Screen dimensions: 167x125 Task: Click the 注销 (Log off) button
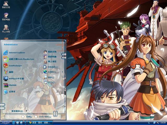pos(27,117)
